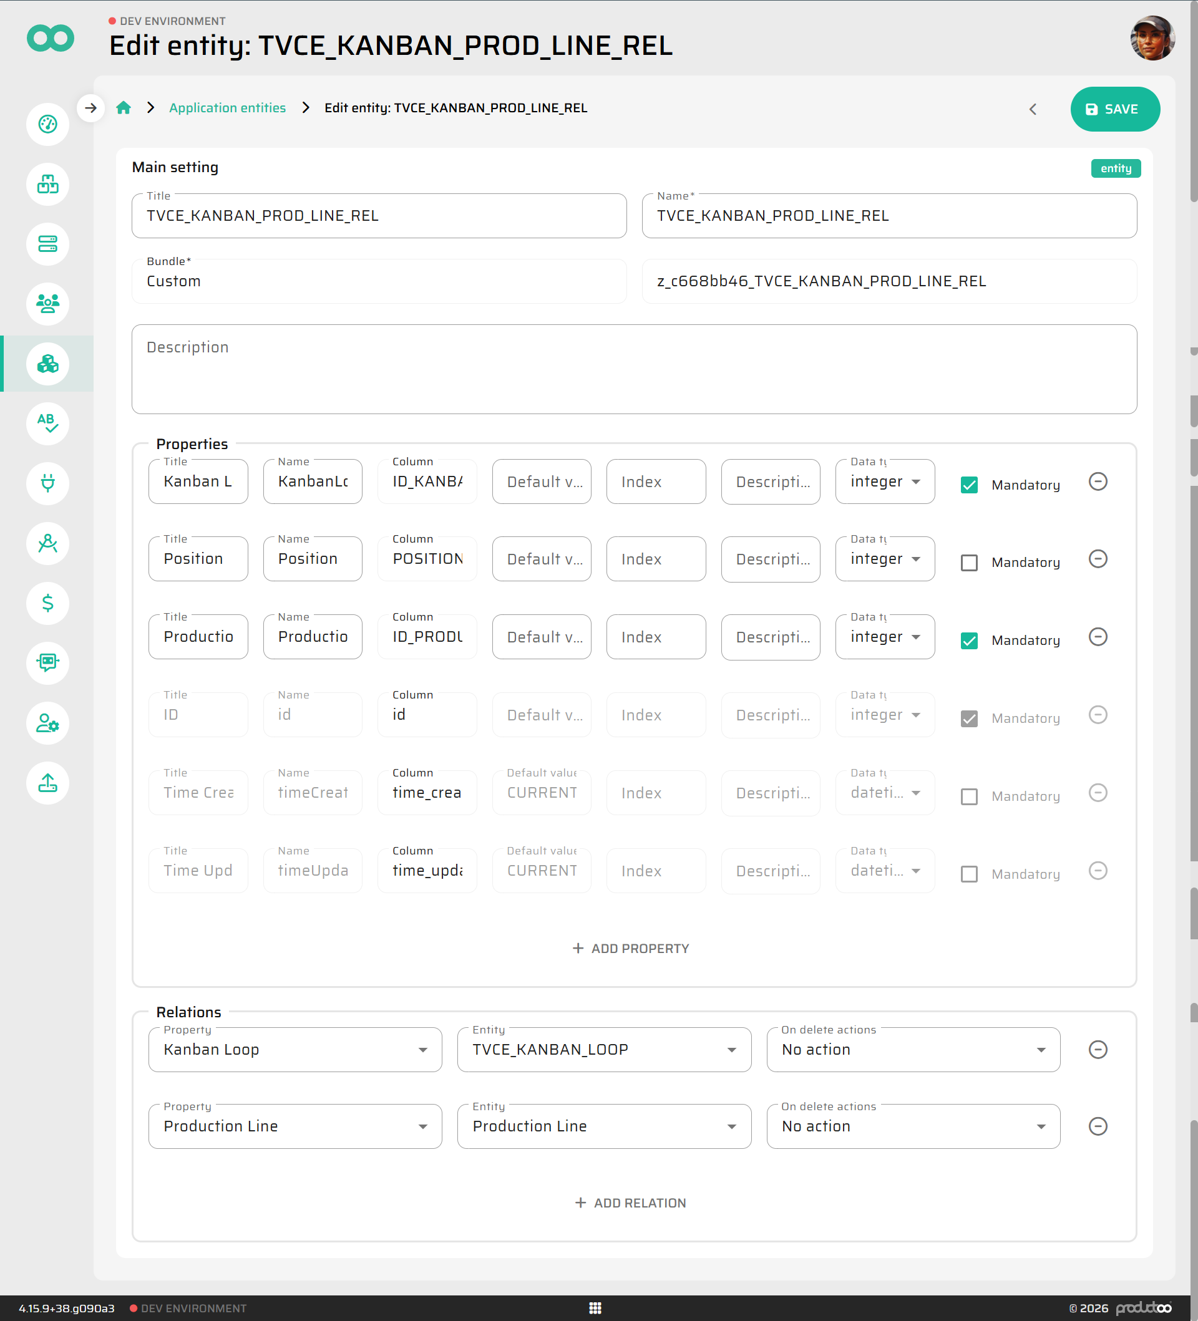Expand the sidebar with arrow toggle

91,108
